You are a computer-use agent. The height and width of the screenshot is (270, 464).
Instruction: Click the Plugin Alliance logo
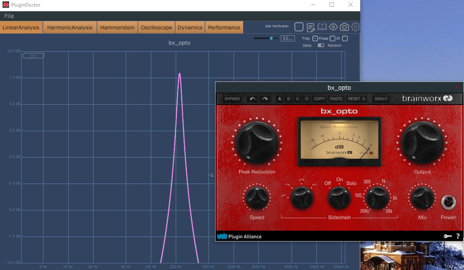tap(239, 236)
